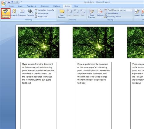Viewport: 144px width, 129px height.
Task: Go to the Mailings tab
Action: pos(57,6)
